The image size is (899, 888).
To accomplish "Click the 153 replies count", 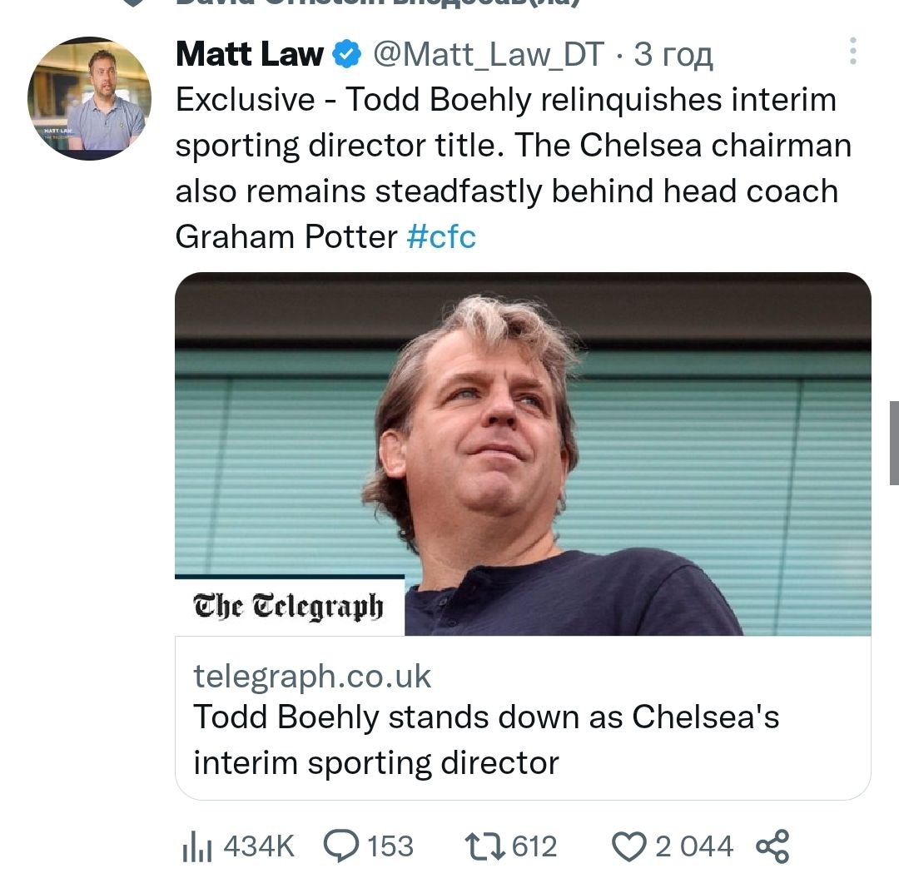I will coord(390,847).
